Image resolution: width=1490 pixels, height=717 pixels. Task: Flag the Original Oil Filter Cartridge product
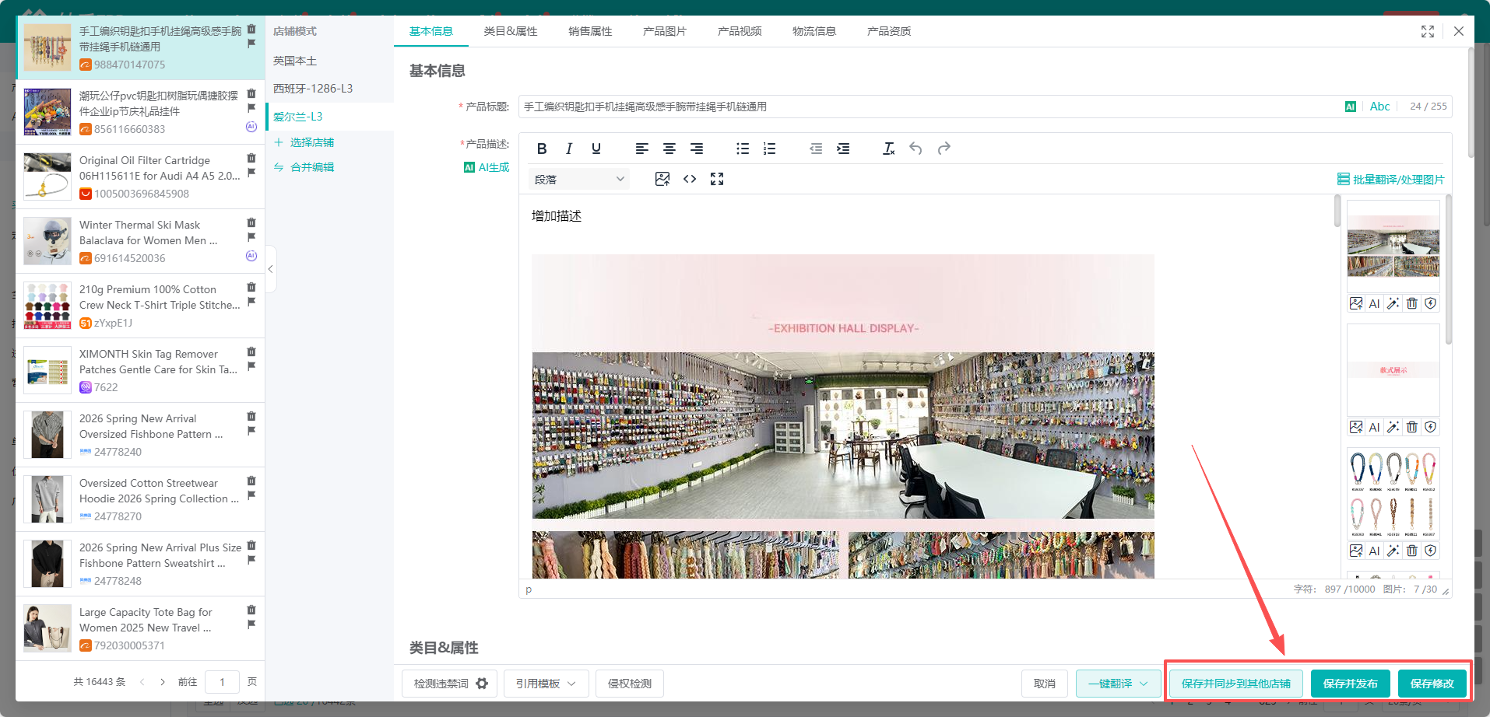(251, 173)
